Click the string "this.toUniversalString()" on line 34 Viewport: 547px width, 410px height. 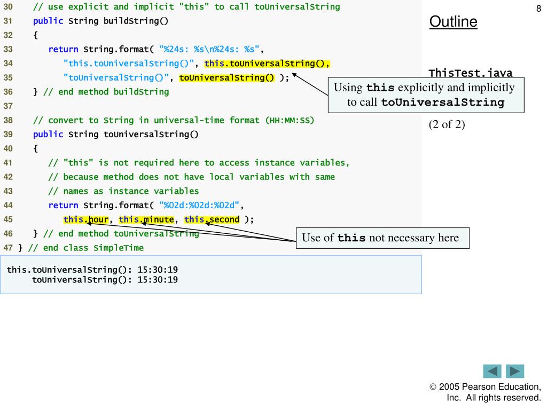click(x=128, y=64)
